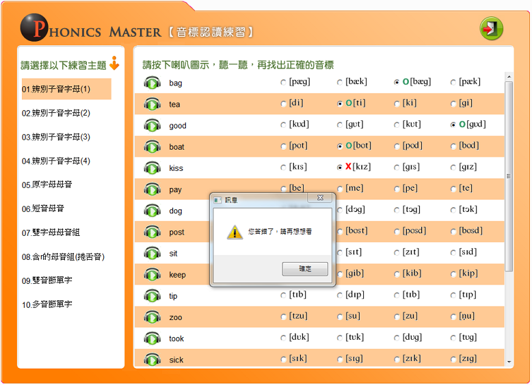Play audio for the word post
532x385 pixels.
pyautogui.click(x=152, y=232)
